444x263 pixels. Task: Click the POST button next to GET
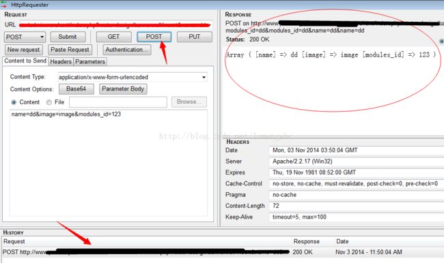pos(154,37)
